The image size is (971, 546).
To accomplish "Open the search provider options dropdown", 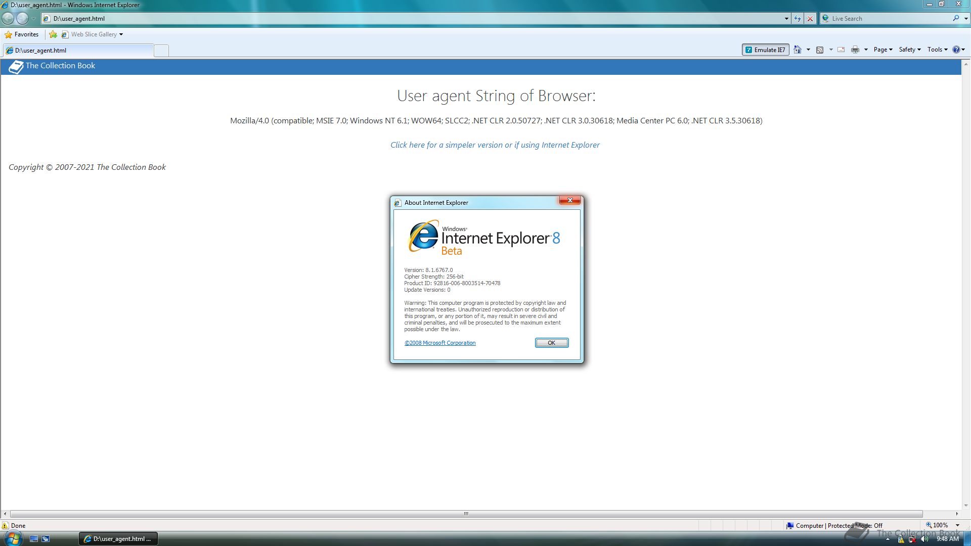I will click(966, 19).
